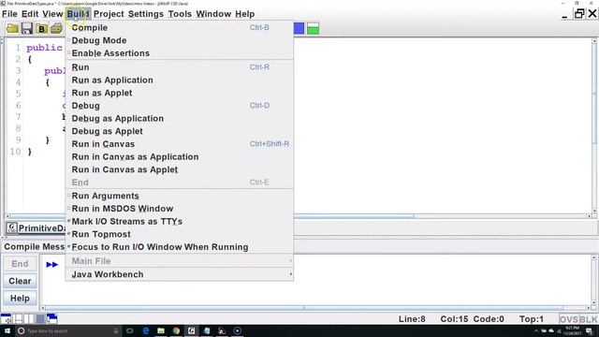This screenshot has width=599, height=337.
Task: Open the File menu
Action: tap(9, 14)
